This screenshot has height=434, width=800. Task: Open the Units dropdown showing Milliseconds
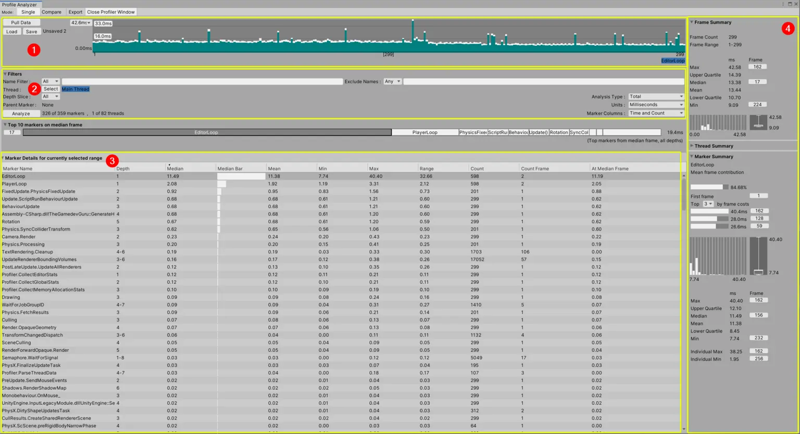click(656, 105)
